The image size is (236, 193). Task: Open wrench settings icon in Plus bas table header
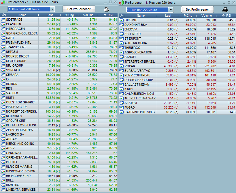coord(121,16)
